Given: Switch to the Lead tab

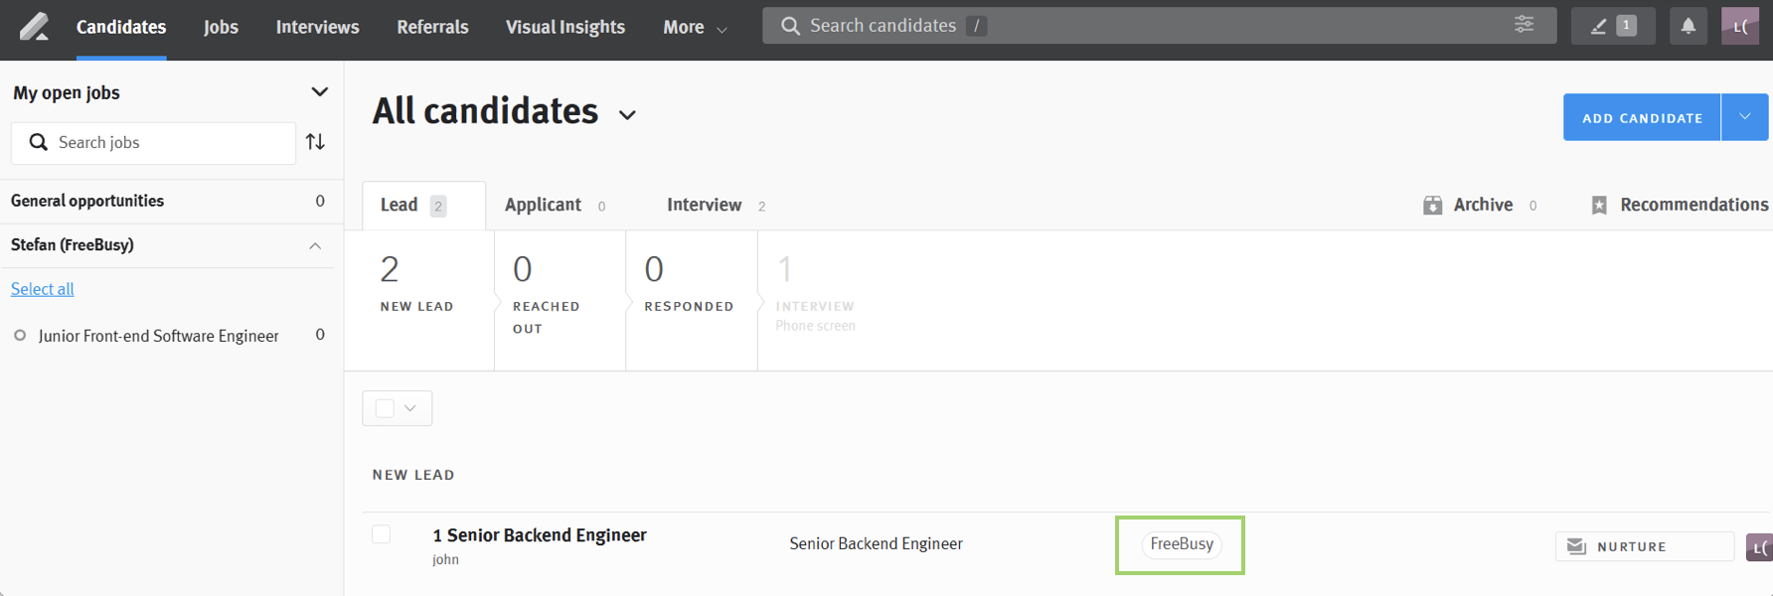Looking at the screenshot, I should tap(423, 206).
